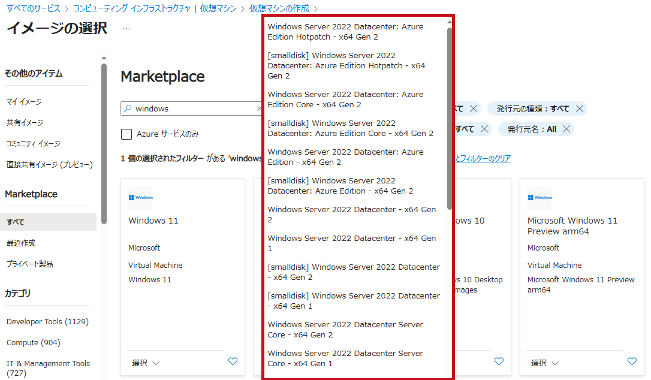Filter by Compute (904) category
The image size is (651, 380).
(34, 343)
